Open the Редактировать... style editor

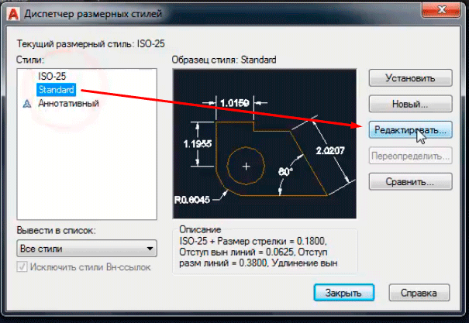click(x=410, y=130)
